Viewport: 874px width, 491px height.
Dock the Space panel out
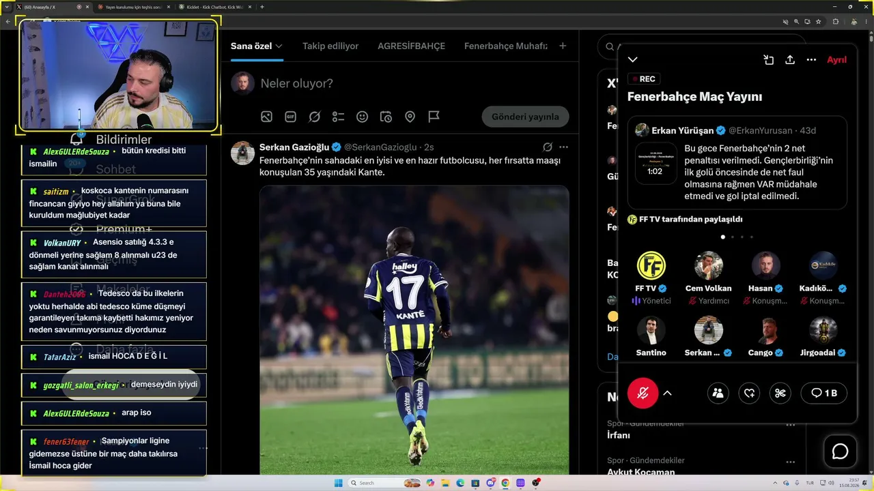tap(768, 60)
